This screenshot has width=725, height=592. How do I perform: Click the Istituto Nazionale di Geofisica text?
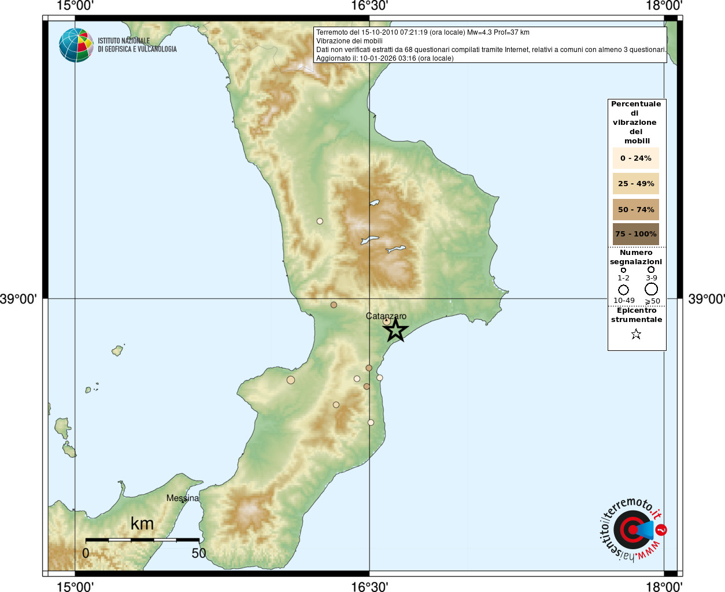(x=137, y=45)
